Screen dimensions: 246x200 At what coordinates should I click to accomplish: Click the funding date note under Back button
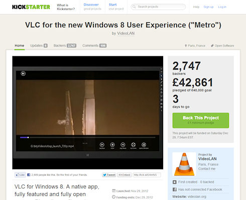[x=200, y=135]
